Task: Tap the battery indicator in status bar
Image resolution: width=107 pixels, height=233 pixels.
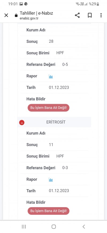Action: pos(98,4)
